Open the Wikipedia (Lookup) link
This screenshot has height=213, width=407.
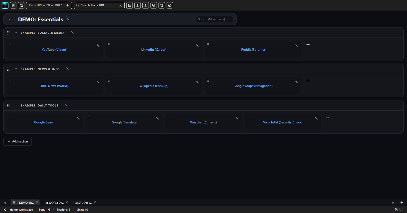154,86
